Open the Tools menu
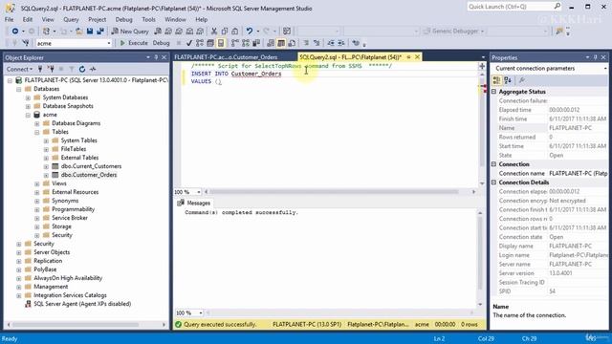 point(148,19)
